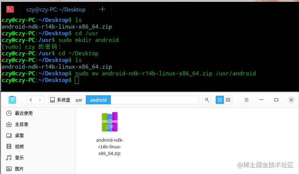Click the usr breadcrumb segment
This screenshot has width=299, height=174.
[x=79, y=100]
